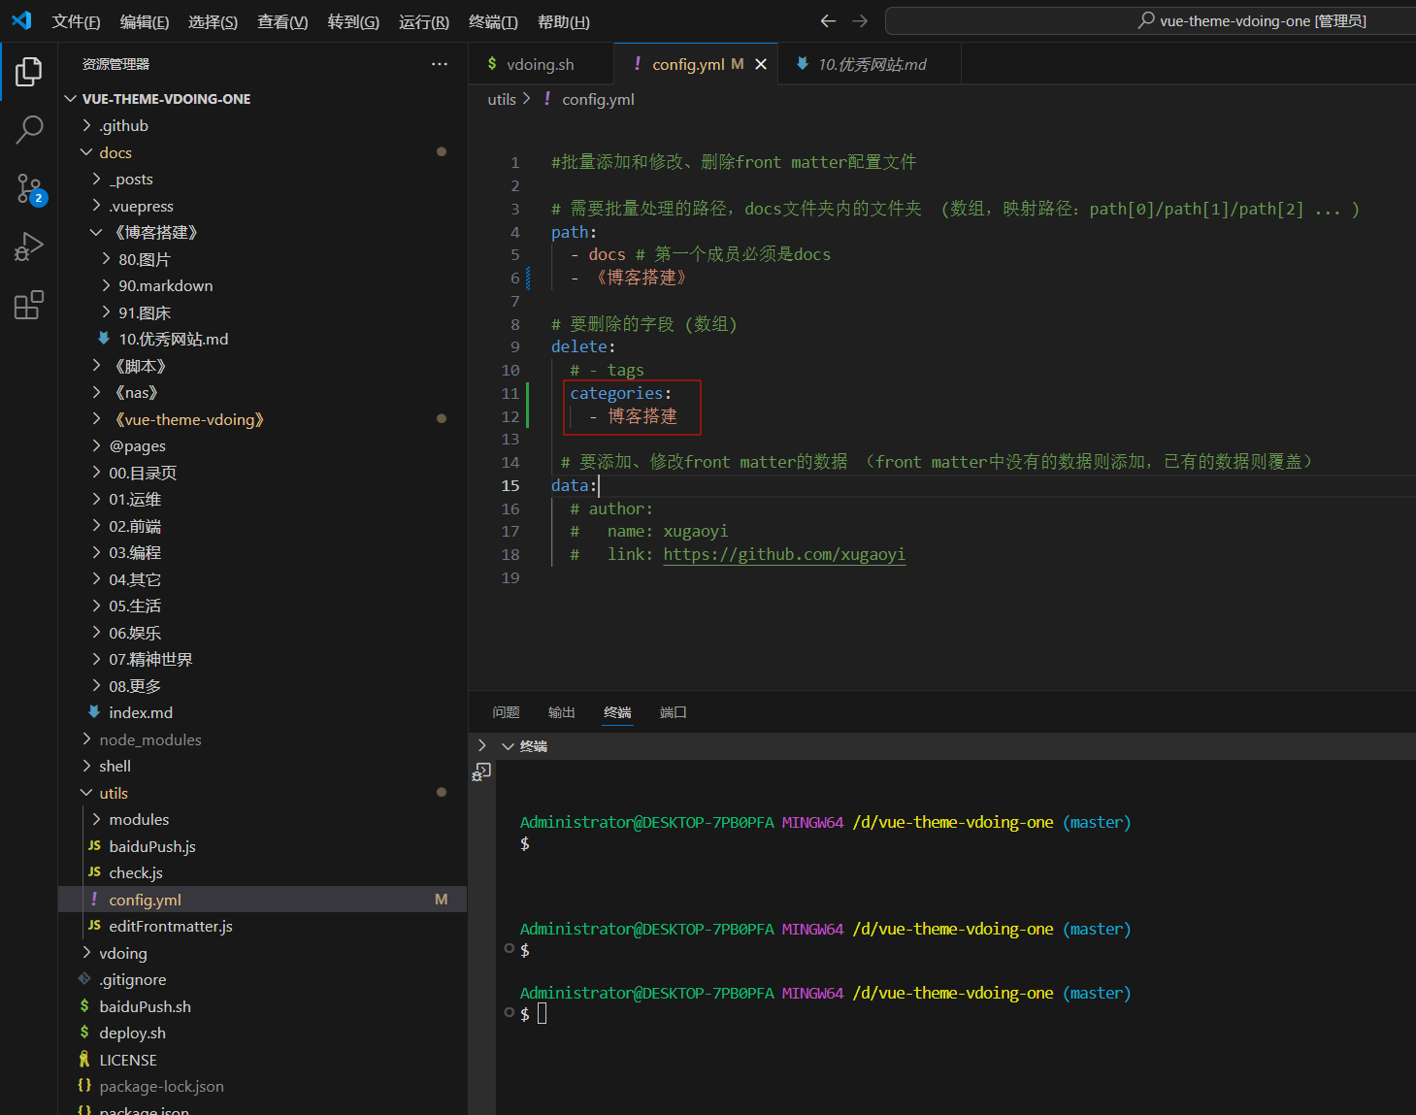The image size is (1416, 1115).
Task: Open baiduPush.js in the utils folder
Action: (262, 846)
